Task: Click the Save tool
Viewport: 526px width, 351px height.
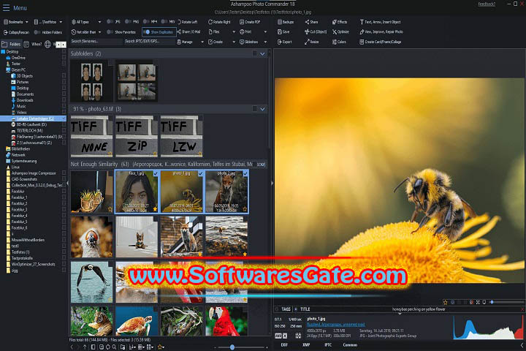Action: (283, 31)
